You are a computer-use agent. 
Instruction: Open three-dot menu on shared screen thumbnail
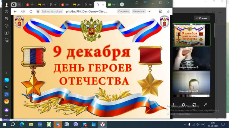coord(207,27)
